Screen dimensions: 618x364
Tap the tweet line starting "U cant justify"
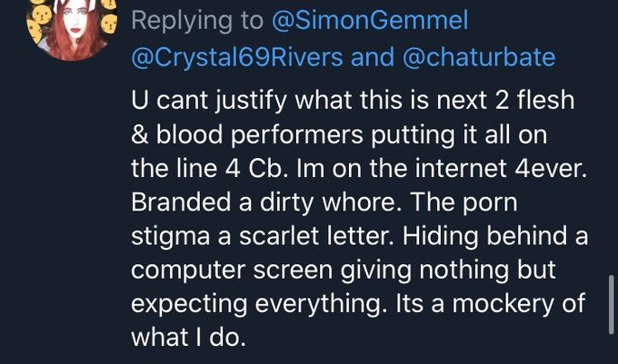click(x=353, y=101)
